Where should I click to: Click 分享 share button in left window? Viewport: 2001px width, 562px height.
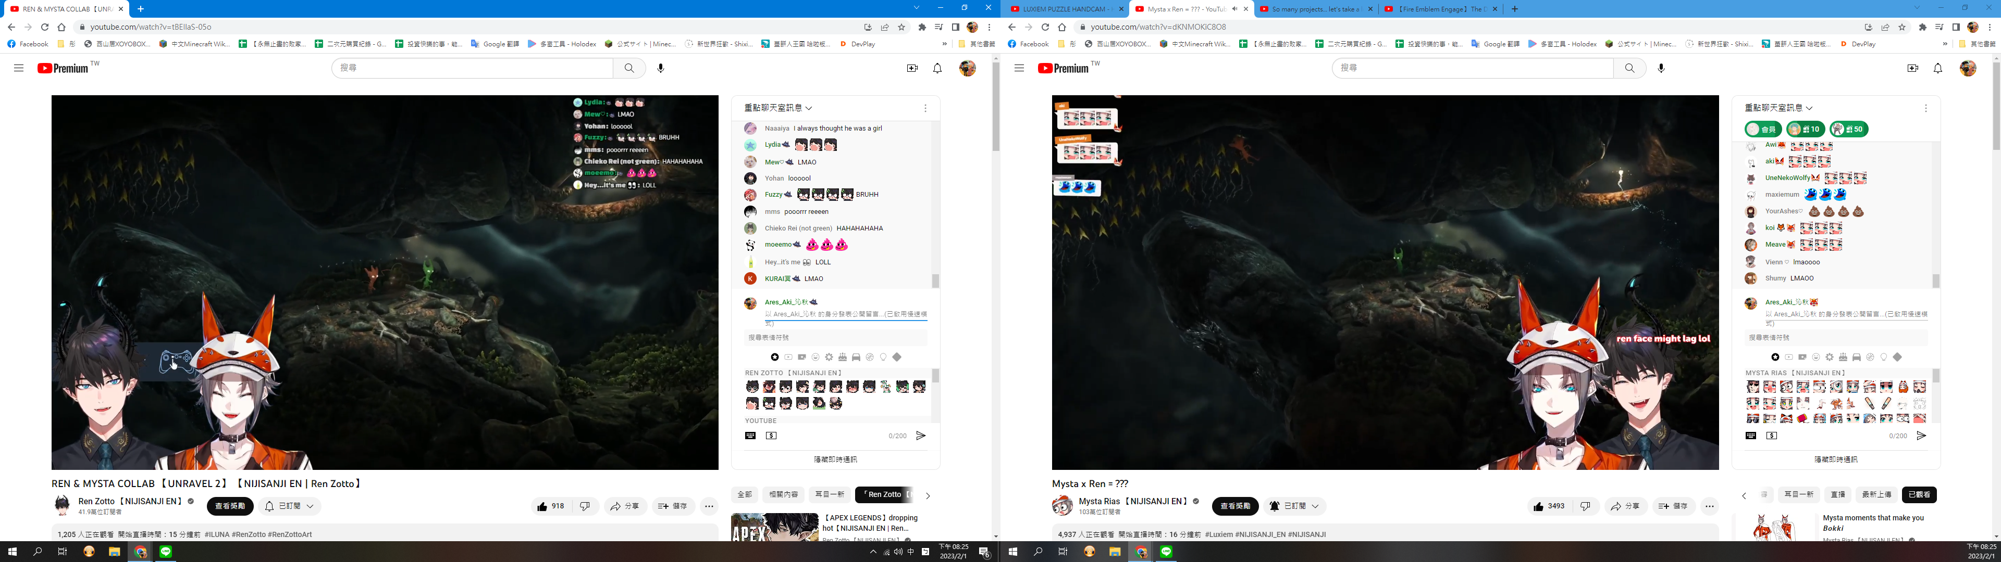click(x=625, y=506)
